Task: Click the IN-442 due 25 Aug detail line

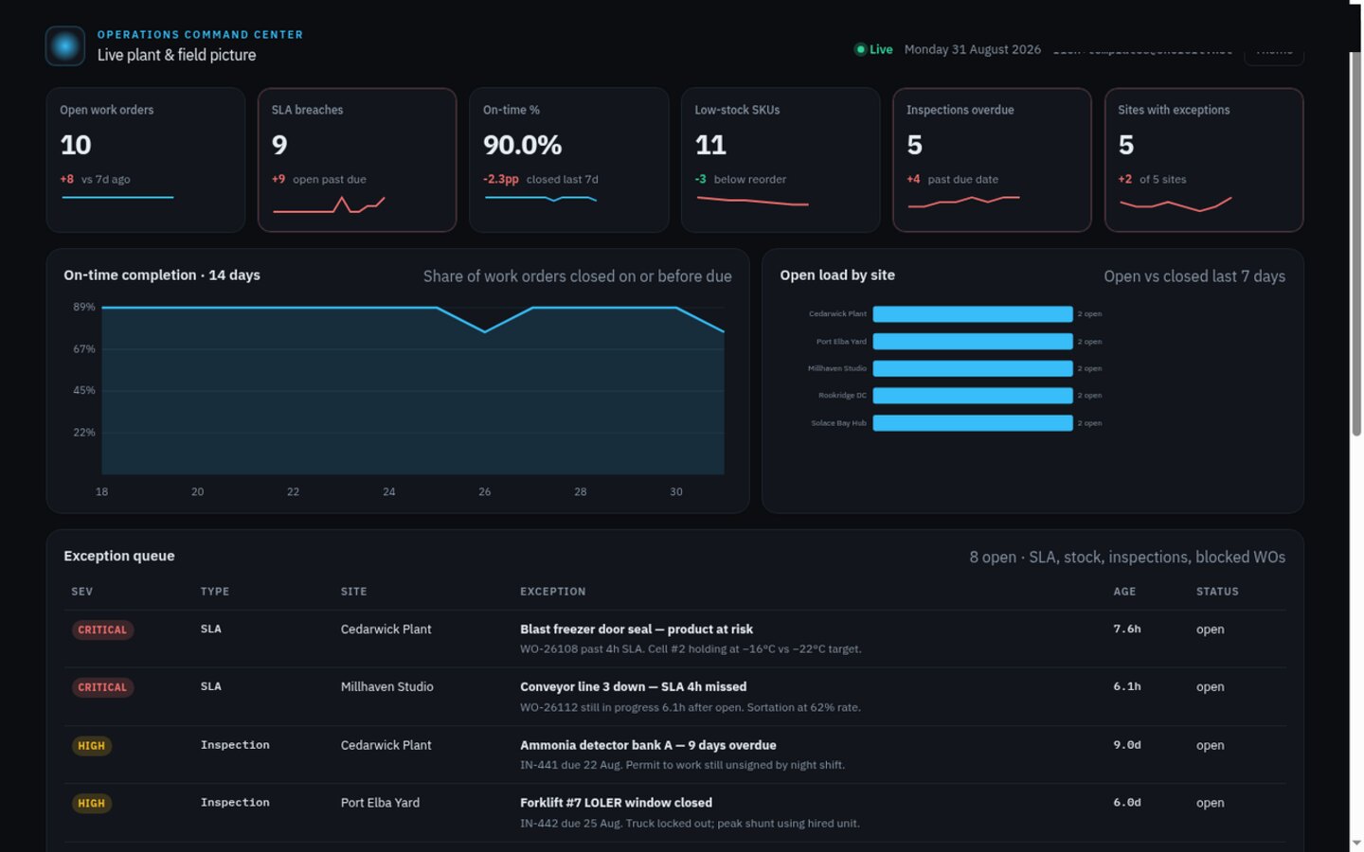Action: 690,824
